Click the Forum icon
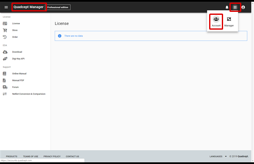The width and height of the screenshot is (254, 164). (x=5, y=87)
